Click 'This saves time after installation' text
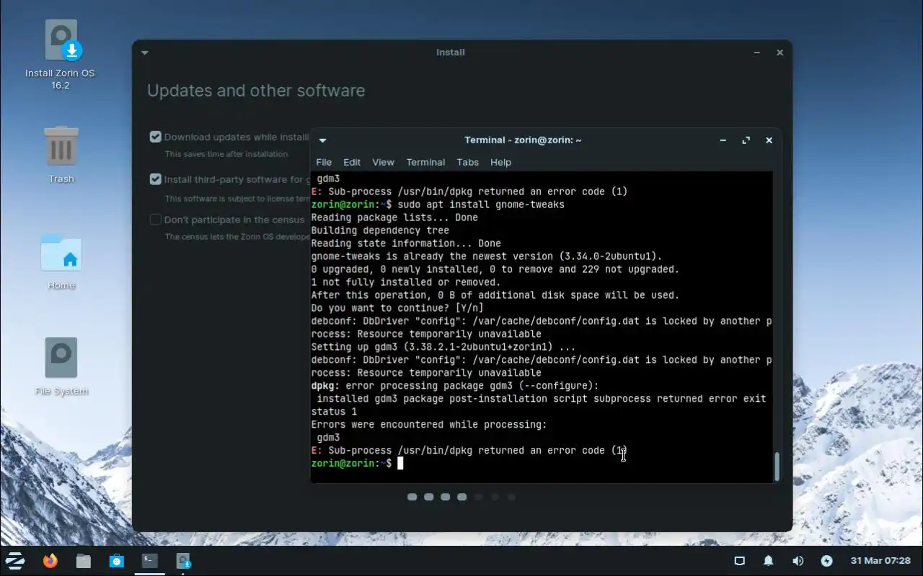Screen dimensions: 923x576 pos(226,154)
